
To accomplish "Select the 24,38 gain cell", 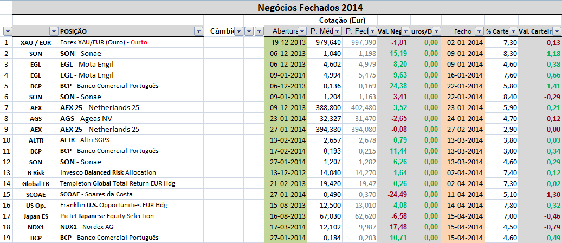I will point(394,86).
